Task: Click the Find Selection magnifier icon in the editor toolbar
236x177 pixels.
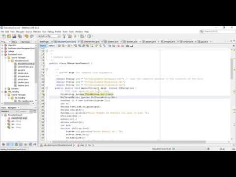Action: (76, 46)
